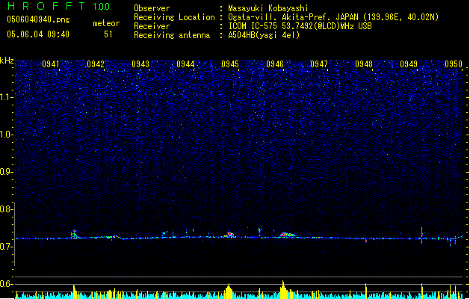Click the date stamp 05.06.04 09:40

click(x=38, y=34)
